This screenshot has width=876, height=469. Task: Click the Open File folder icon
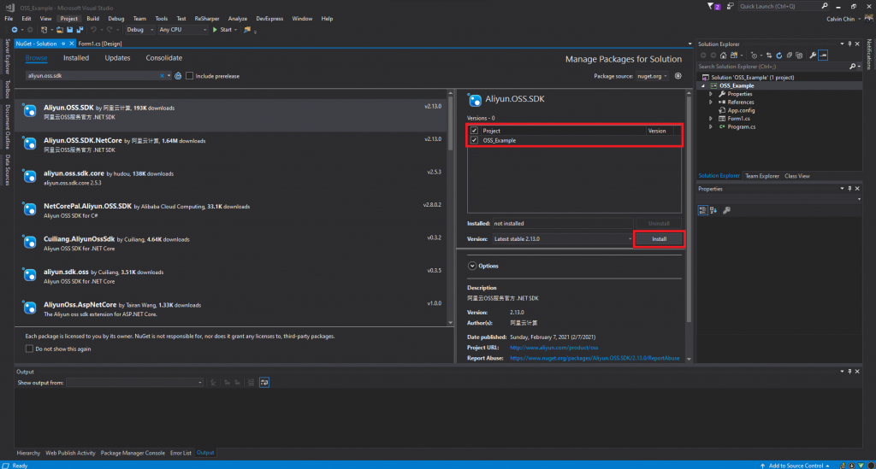click(59, 30)
